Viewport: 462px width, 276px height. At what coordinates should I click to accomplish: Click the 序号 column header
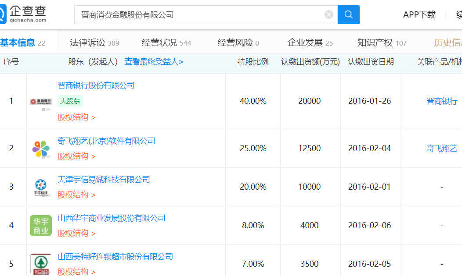pyautogui.click(x=11, y=62)
